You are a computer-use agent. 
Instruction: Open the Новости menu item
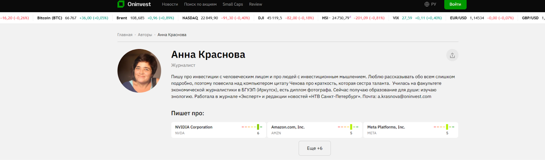[170, 4]
